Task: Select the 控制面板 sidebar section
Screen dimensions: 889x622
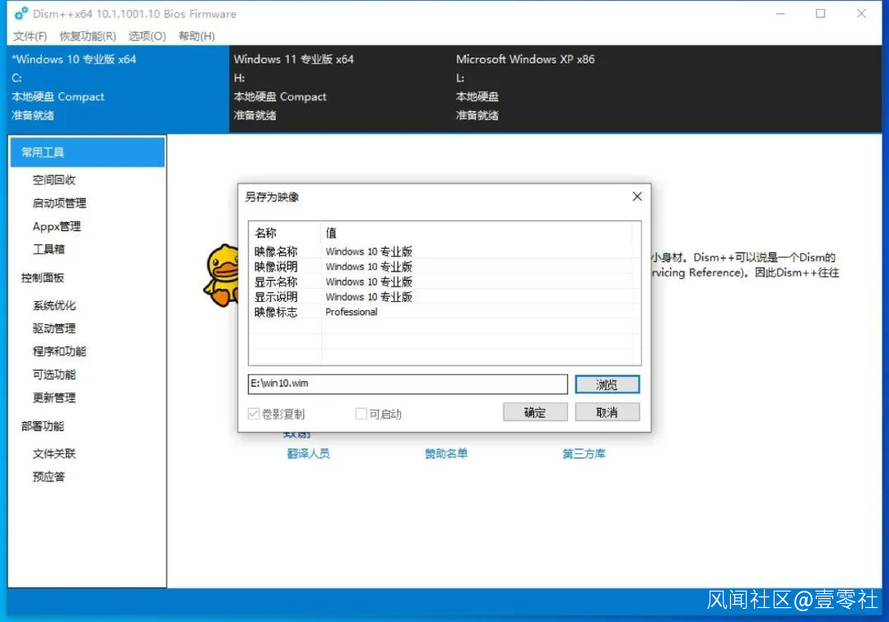Action: (x=43, y=277)
